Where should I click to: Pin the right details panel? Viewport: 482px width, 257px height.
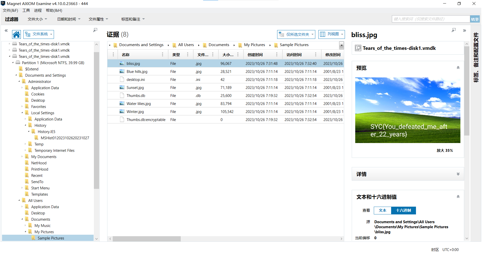454,30
